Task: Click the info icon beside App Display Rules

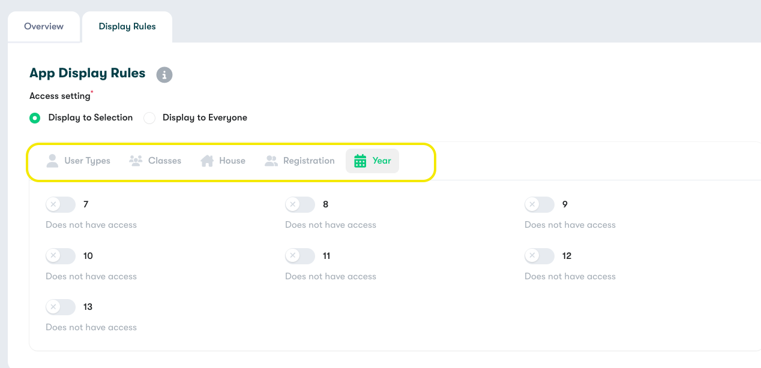Action: click(164, 75)
